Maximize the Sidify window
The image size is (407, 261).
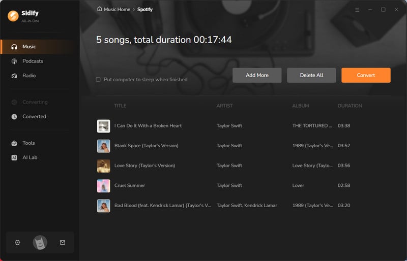pos(383,10)
